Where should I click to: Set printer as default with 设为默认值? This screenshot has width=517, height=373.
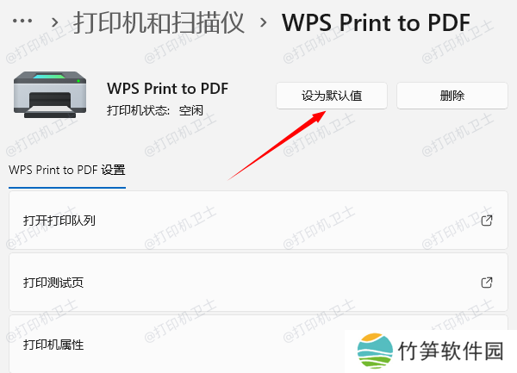point(332,96)
